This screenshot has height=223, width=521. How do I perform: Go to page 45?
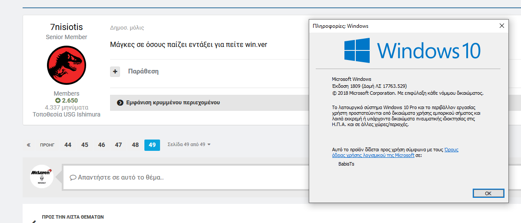coord(85,145)
